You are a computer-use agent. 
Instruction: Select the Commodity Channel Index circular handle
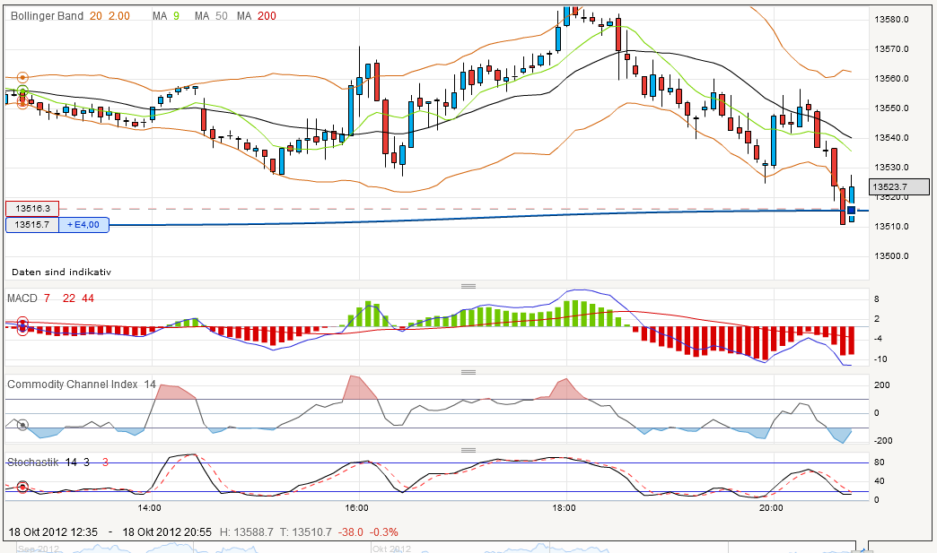point(23,425)
